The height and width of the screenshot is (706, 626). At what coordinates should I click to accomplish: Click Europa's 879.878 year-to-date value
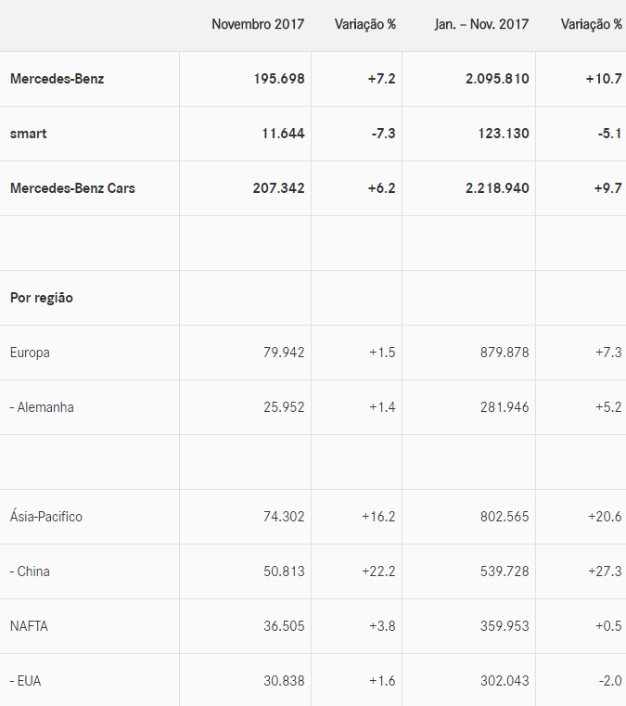pyautogui.click(x=505, y=353)
